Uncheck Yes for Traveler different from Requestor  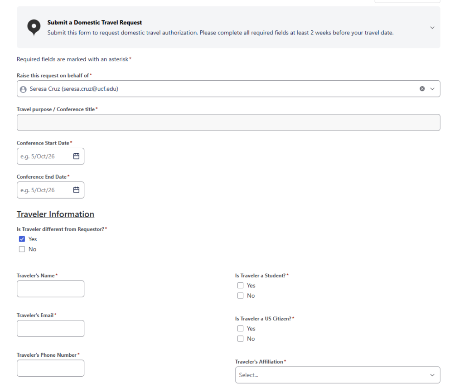click(x=22, y=239)
